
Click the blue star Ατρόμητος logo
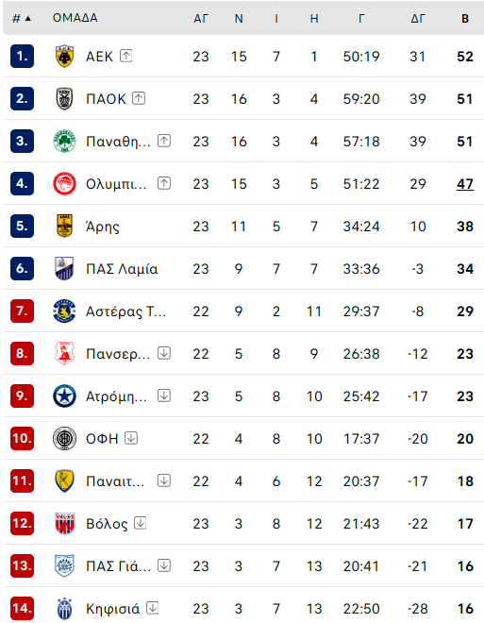coord(64,396)
